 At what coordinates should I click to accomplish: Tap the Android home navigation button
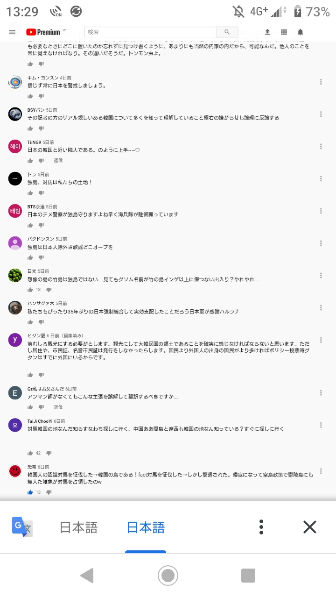tap(168, 576)
